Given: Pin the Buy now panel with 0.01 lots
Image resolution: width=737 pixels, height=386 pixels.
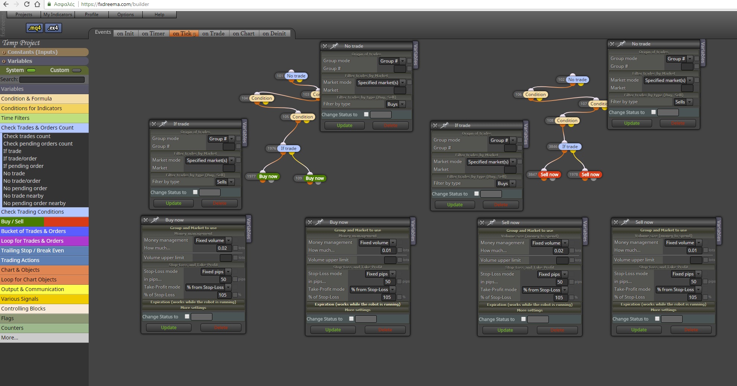Looking at the screenshot, I should pos(320,222).
